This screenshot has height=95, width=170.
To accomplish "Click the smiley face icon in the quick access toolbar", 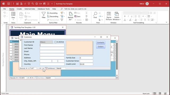I will (37, 4).
